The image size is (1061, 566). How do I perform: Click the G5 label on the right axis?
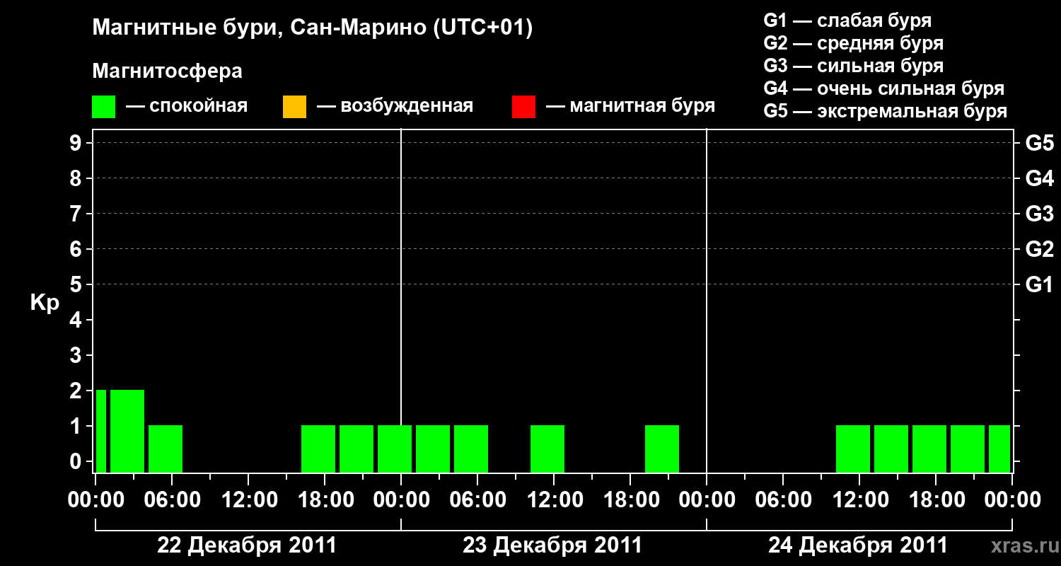(x=1040, y=143)
